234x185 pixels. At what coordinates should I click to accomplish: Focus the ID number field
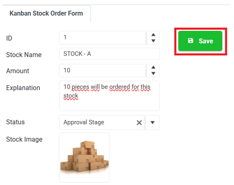[x=103, y=38]
